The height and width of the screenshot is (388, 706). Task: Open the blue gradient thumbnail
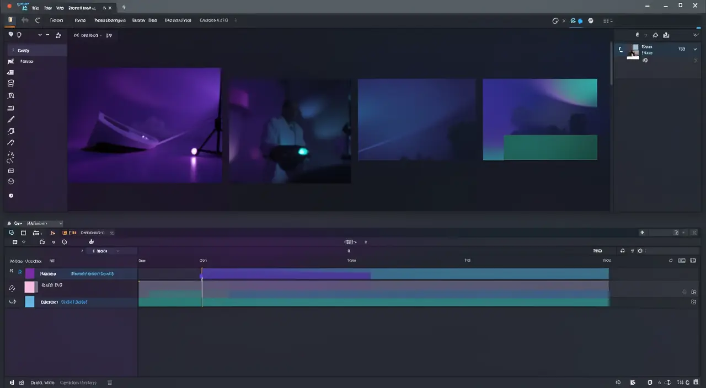pos(416,120)
